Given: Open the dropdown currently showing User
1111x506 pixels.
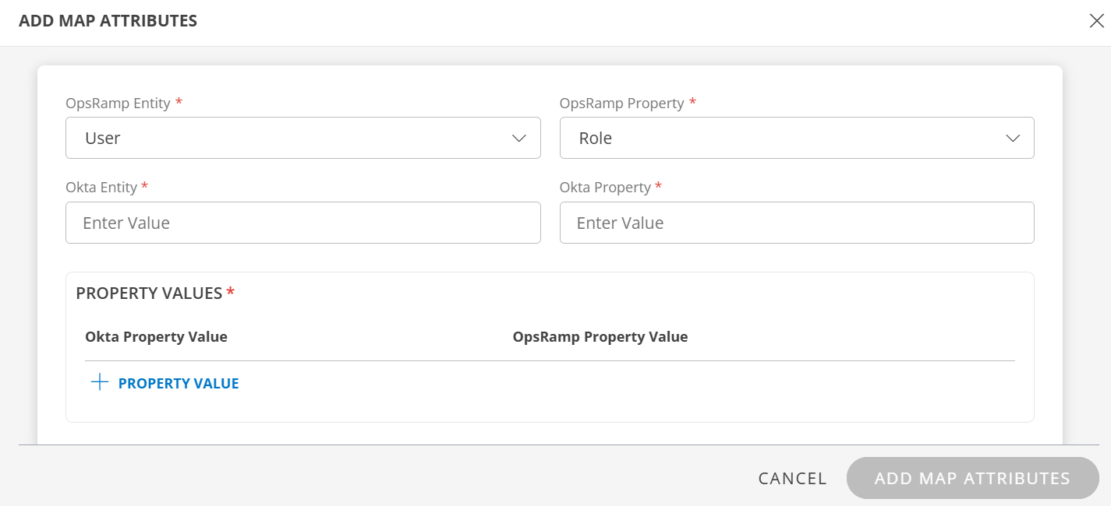Looking at the screenshot, I should (x=303, y=138).
